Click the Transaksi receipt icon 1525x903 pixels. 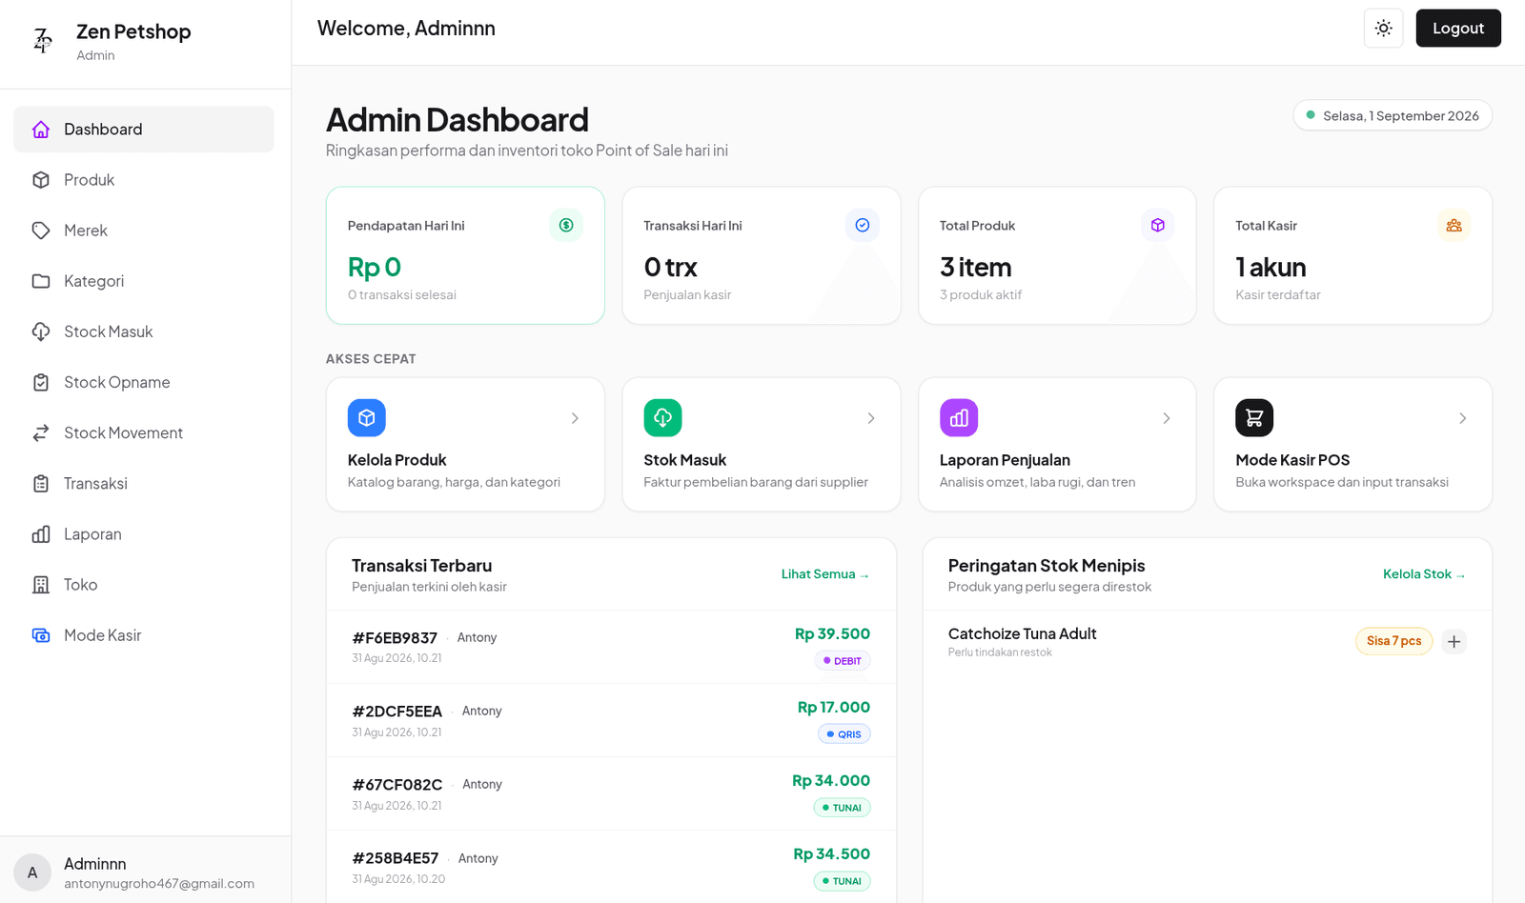[x=41, y=483]
